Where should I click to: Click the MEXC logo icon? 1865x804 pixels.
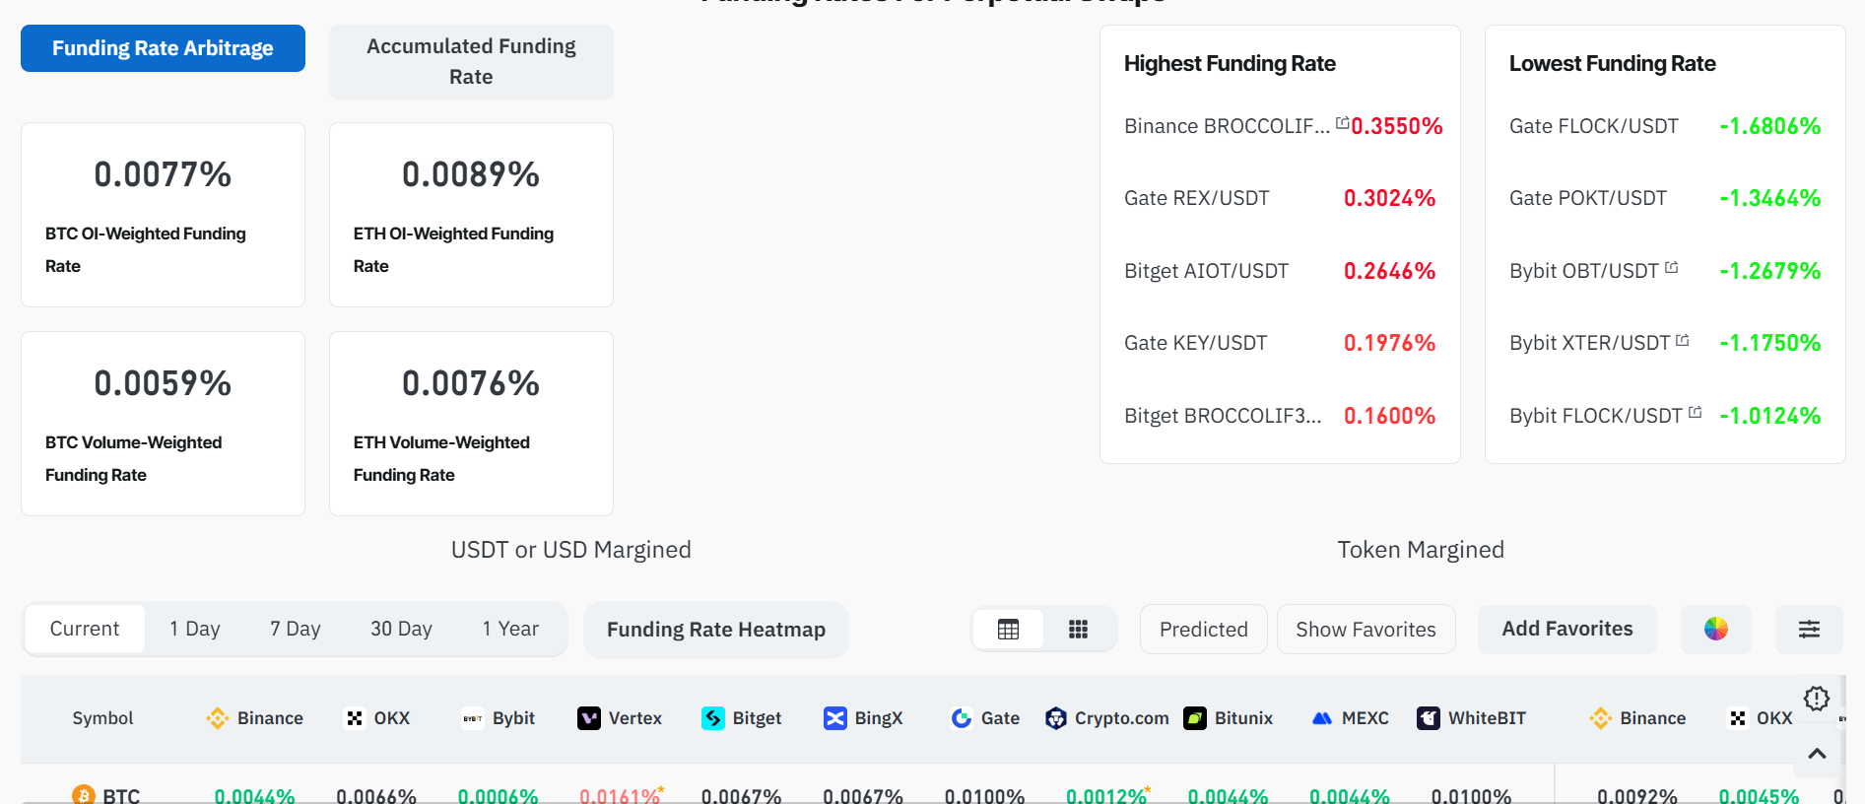pyautogui.click(x=1322, y=718)
